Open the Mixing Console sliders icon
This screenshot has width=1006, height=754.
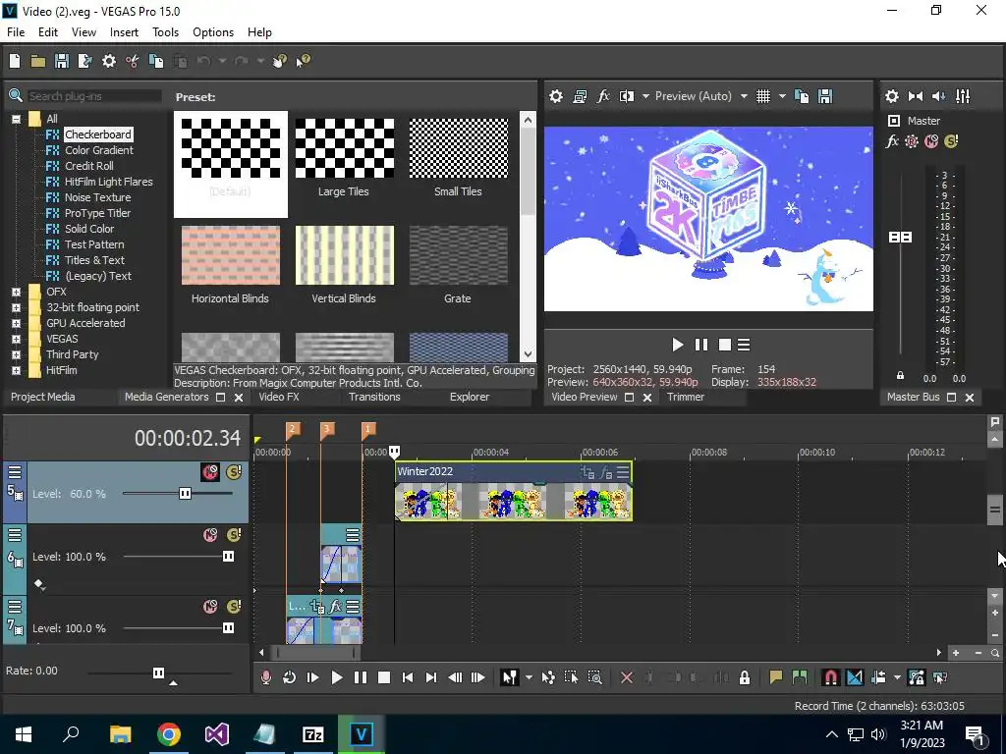[963, 96]
